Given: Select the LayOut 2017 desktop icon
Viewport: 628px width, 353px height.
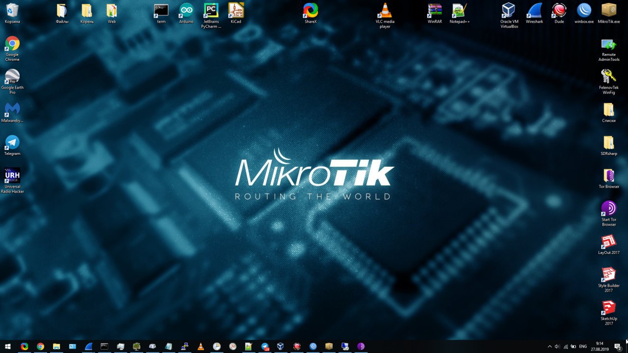Looking at the screenshot, I should tap(609, 245).
